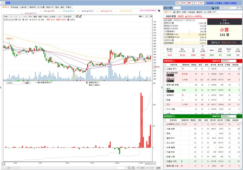Image resolution: width=243 pixels, height=170 pixels.
Task: Open the 交易屬性 link in top bar
Action: (x=218, y=3)
